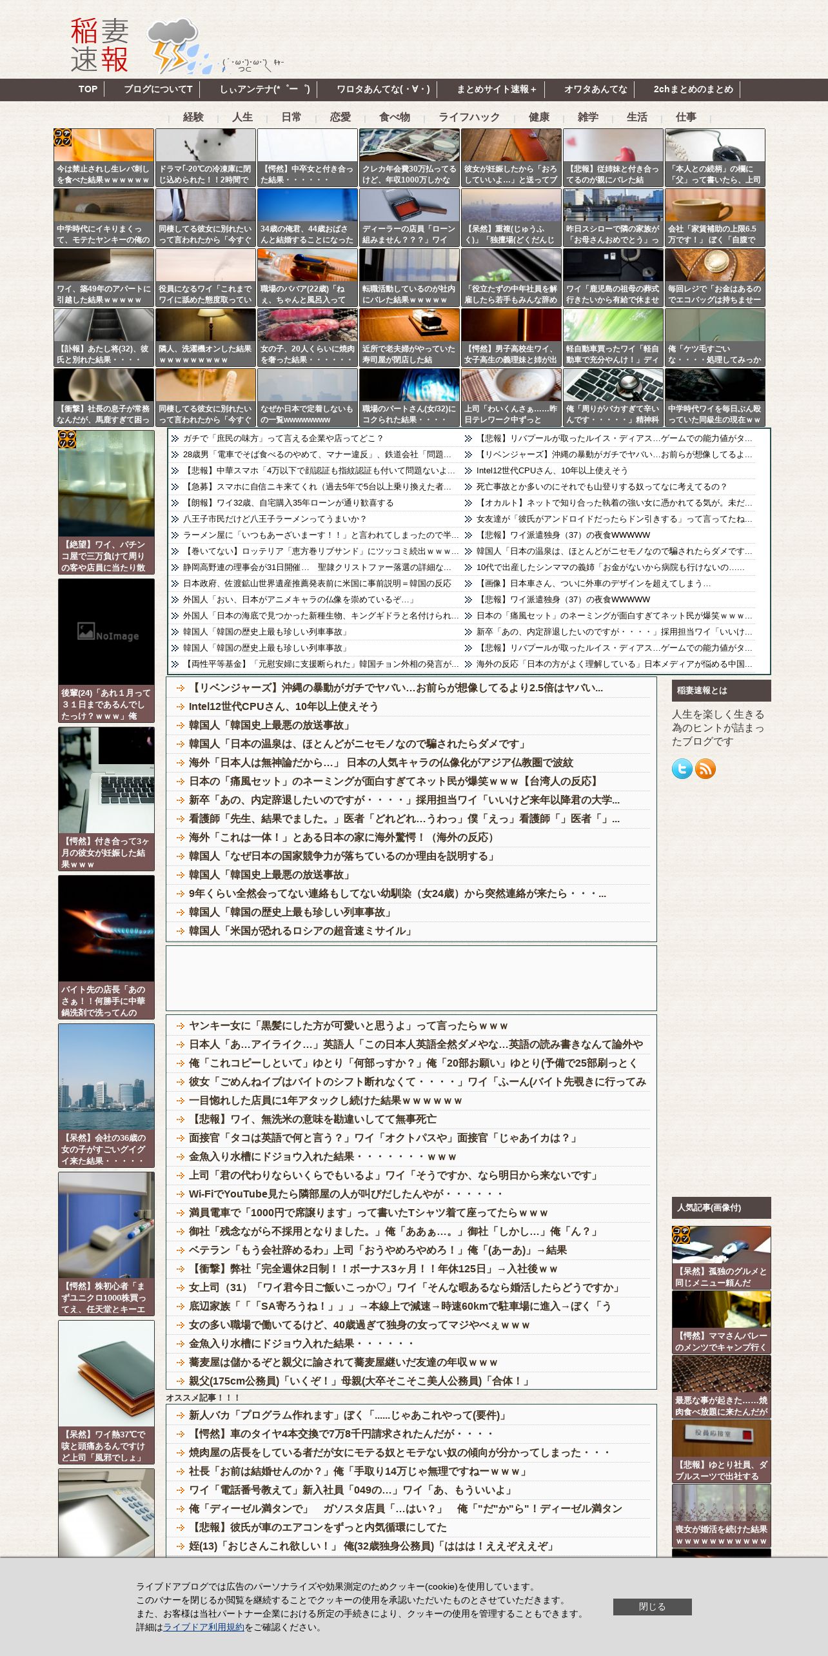Open headline Intel12世代CPUさん in top box
The height and width of the screenshot is (1656, 828).
pyautogui.click(x=552, y=471)
